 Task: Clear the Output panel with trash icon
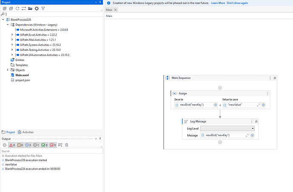pyautogui.click(x=67, y=145)
